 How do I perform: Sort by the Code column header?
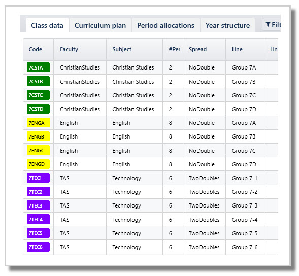(x=35, y=49)
